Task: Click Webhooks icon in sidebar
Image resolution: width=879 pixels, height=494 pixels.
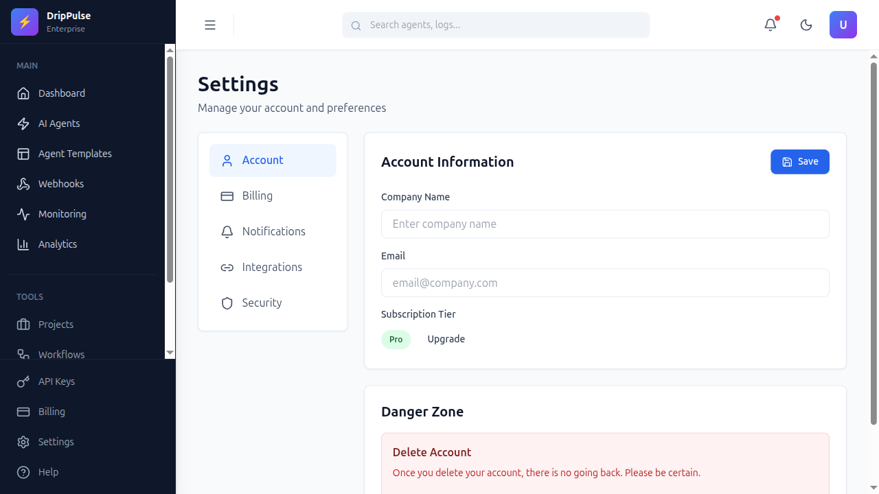Action: coord(23,184)
